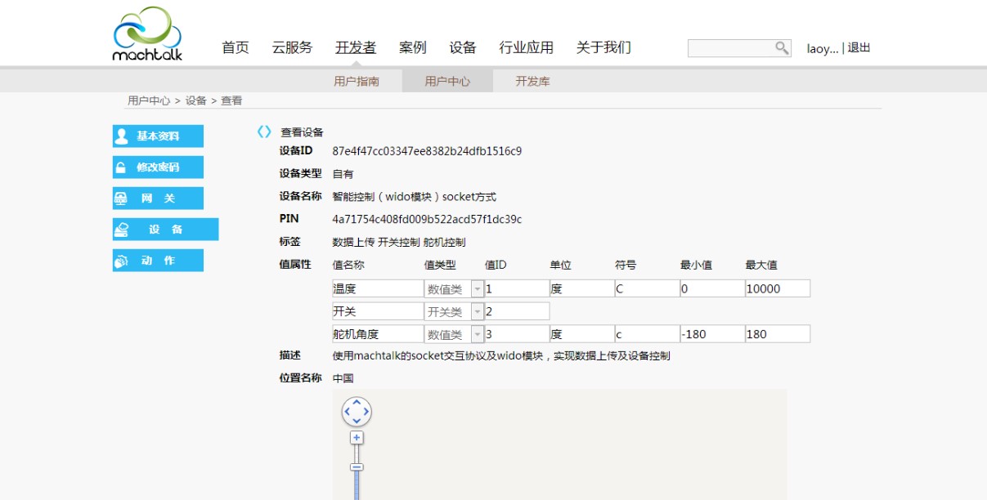Open the 云服务 menu

[292, 47]
